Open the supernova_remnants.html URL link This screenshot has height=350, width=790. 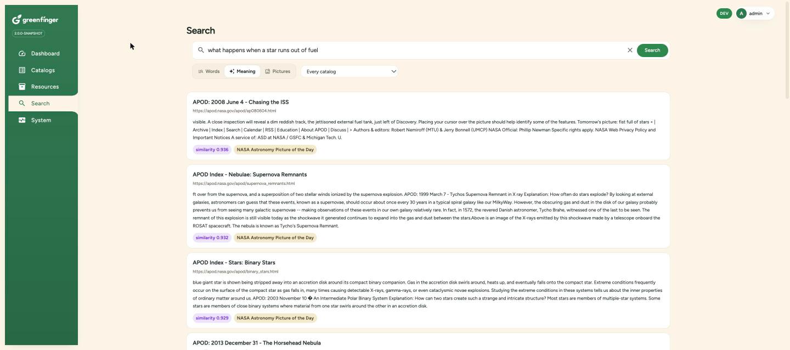pos(244,184)
